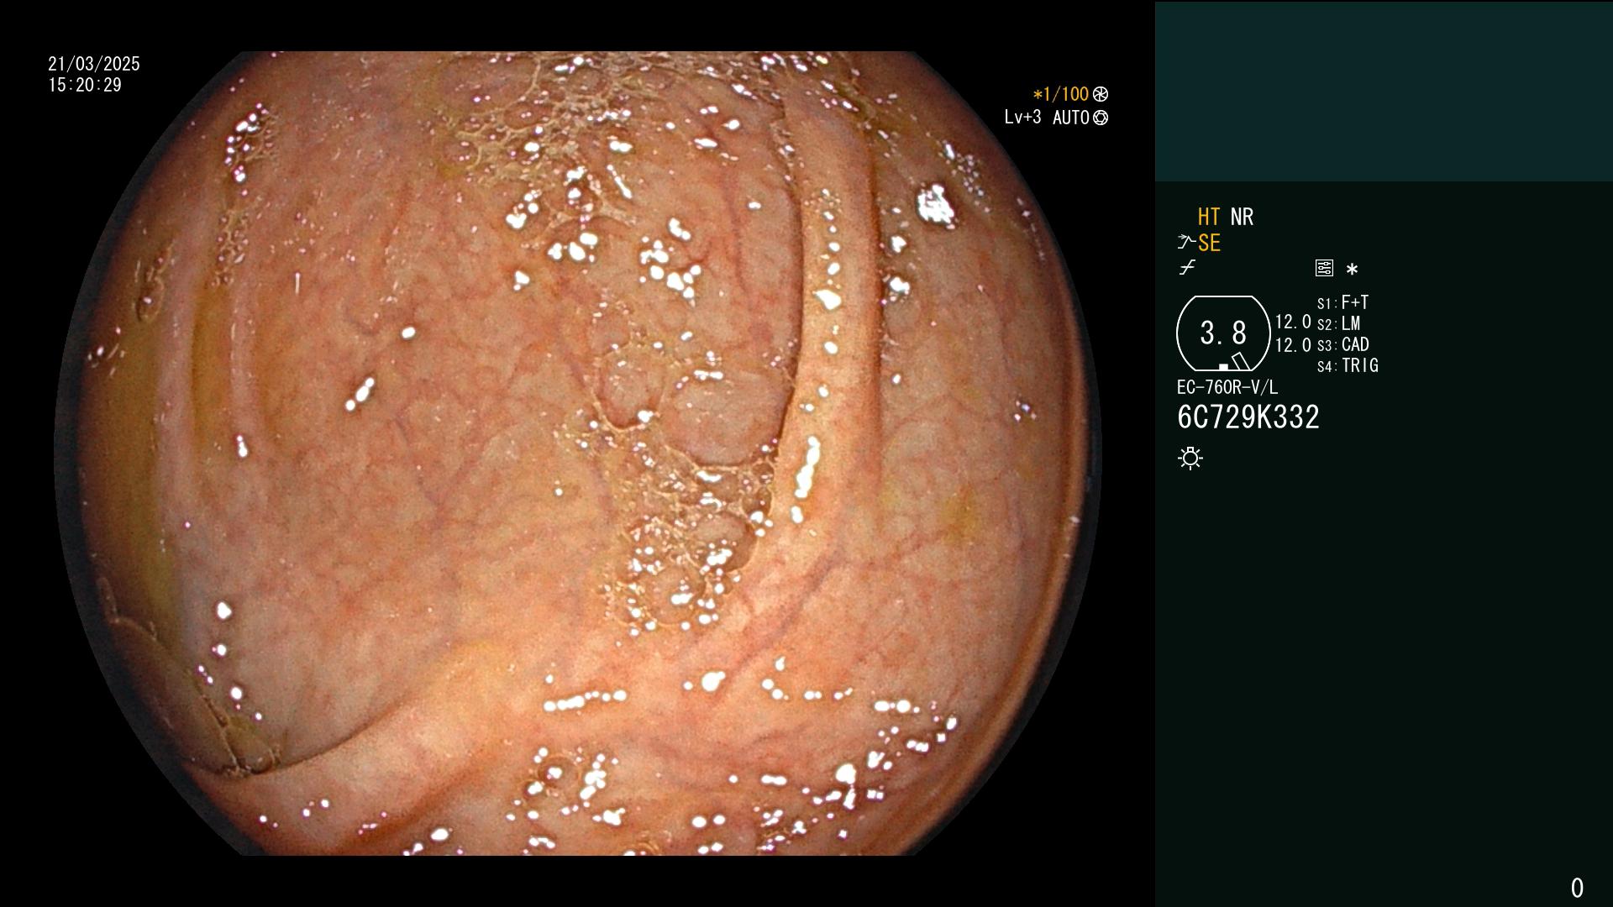The width and height of the screenshot is (1613, 907).
Task: Click the iris aperture icon beside AUTO
Action: pos(1101,118)
